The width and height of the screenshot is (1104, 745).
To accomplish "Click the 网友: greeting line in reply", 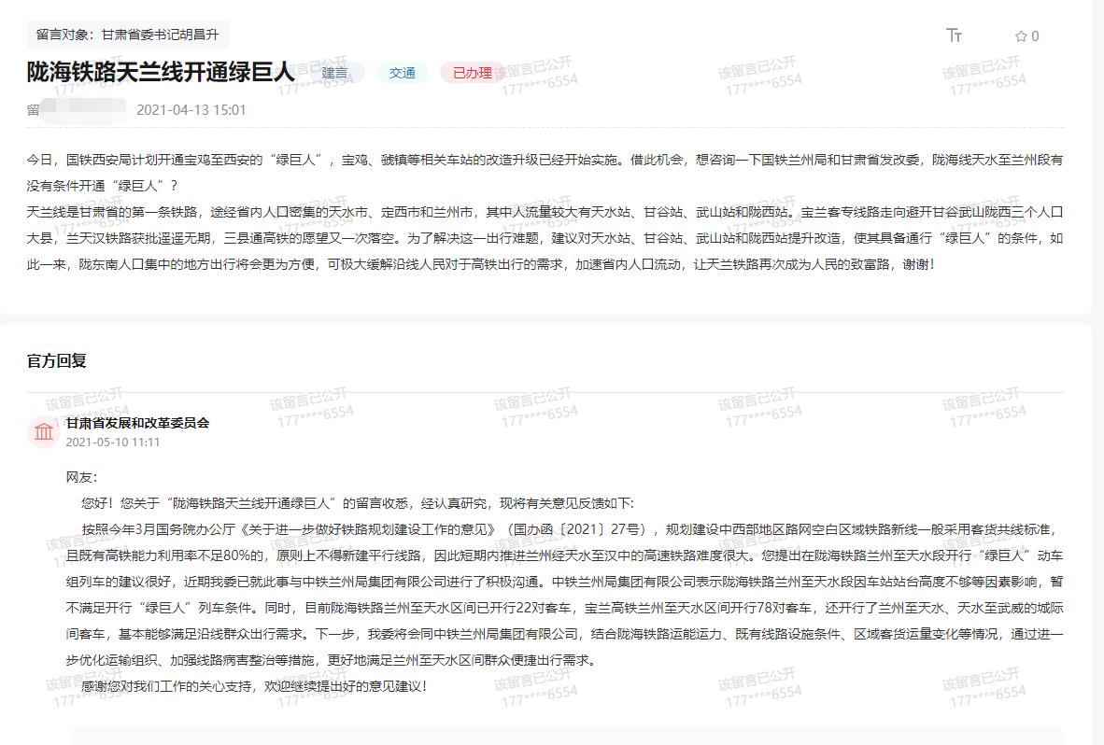I will (x=81, y=477).
